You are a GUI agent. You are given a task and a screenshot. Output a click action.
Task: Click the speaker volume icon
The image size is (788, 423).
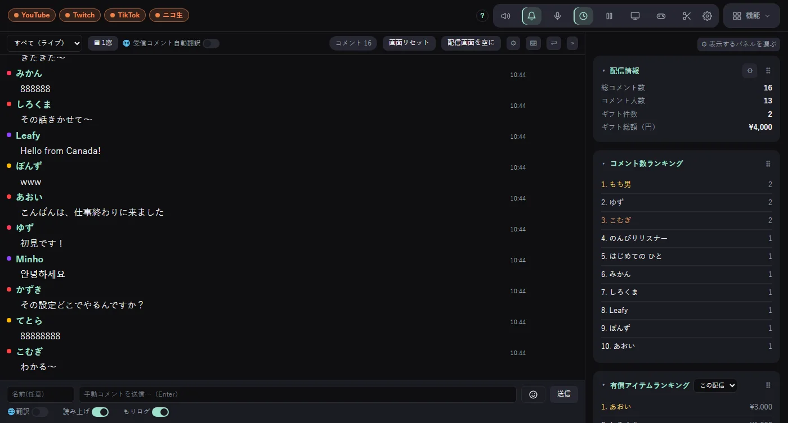point(505,16)
